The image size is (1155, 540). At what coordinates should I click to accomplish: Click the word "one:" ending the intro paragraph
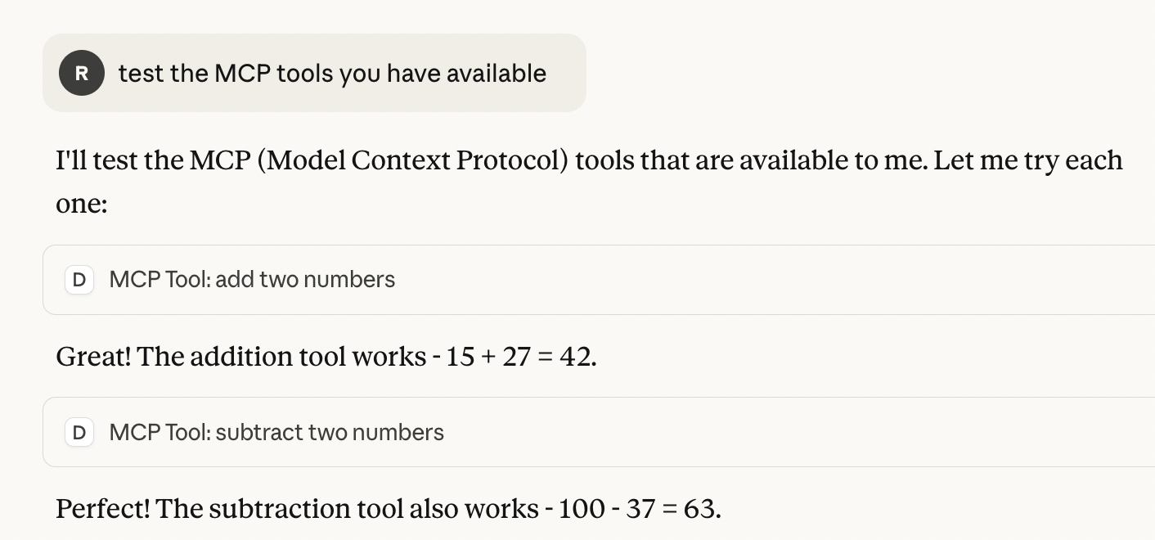point(81,204)
